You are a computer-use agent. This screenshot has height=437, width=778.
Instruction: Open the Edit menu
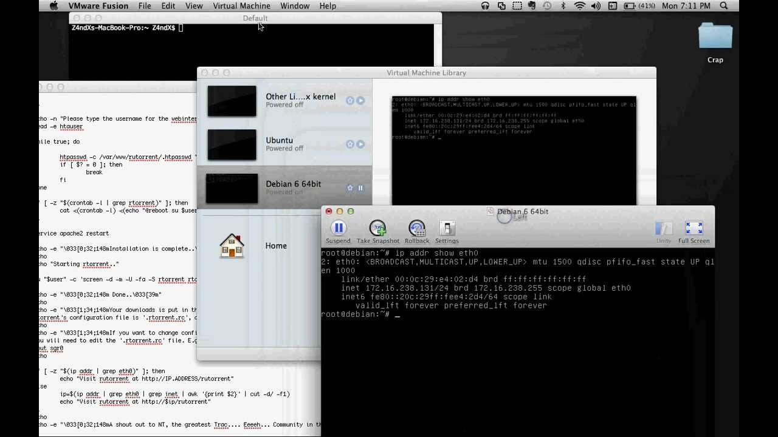[168, 6]
